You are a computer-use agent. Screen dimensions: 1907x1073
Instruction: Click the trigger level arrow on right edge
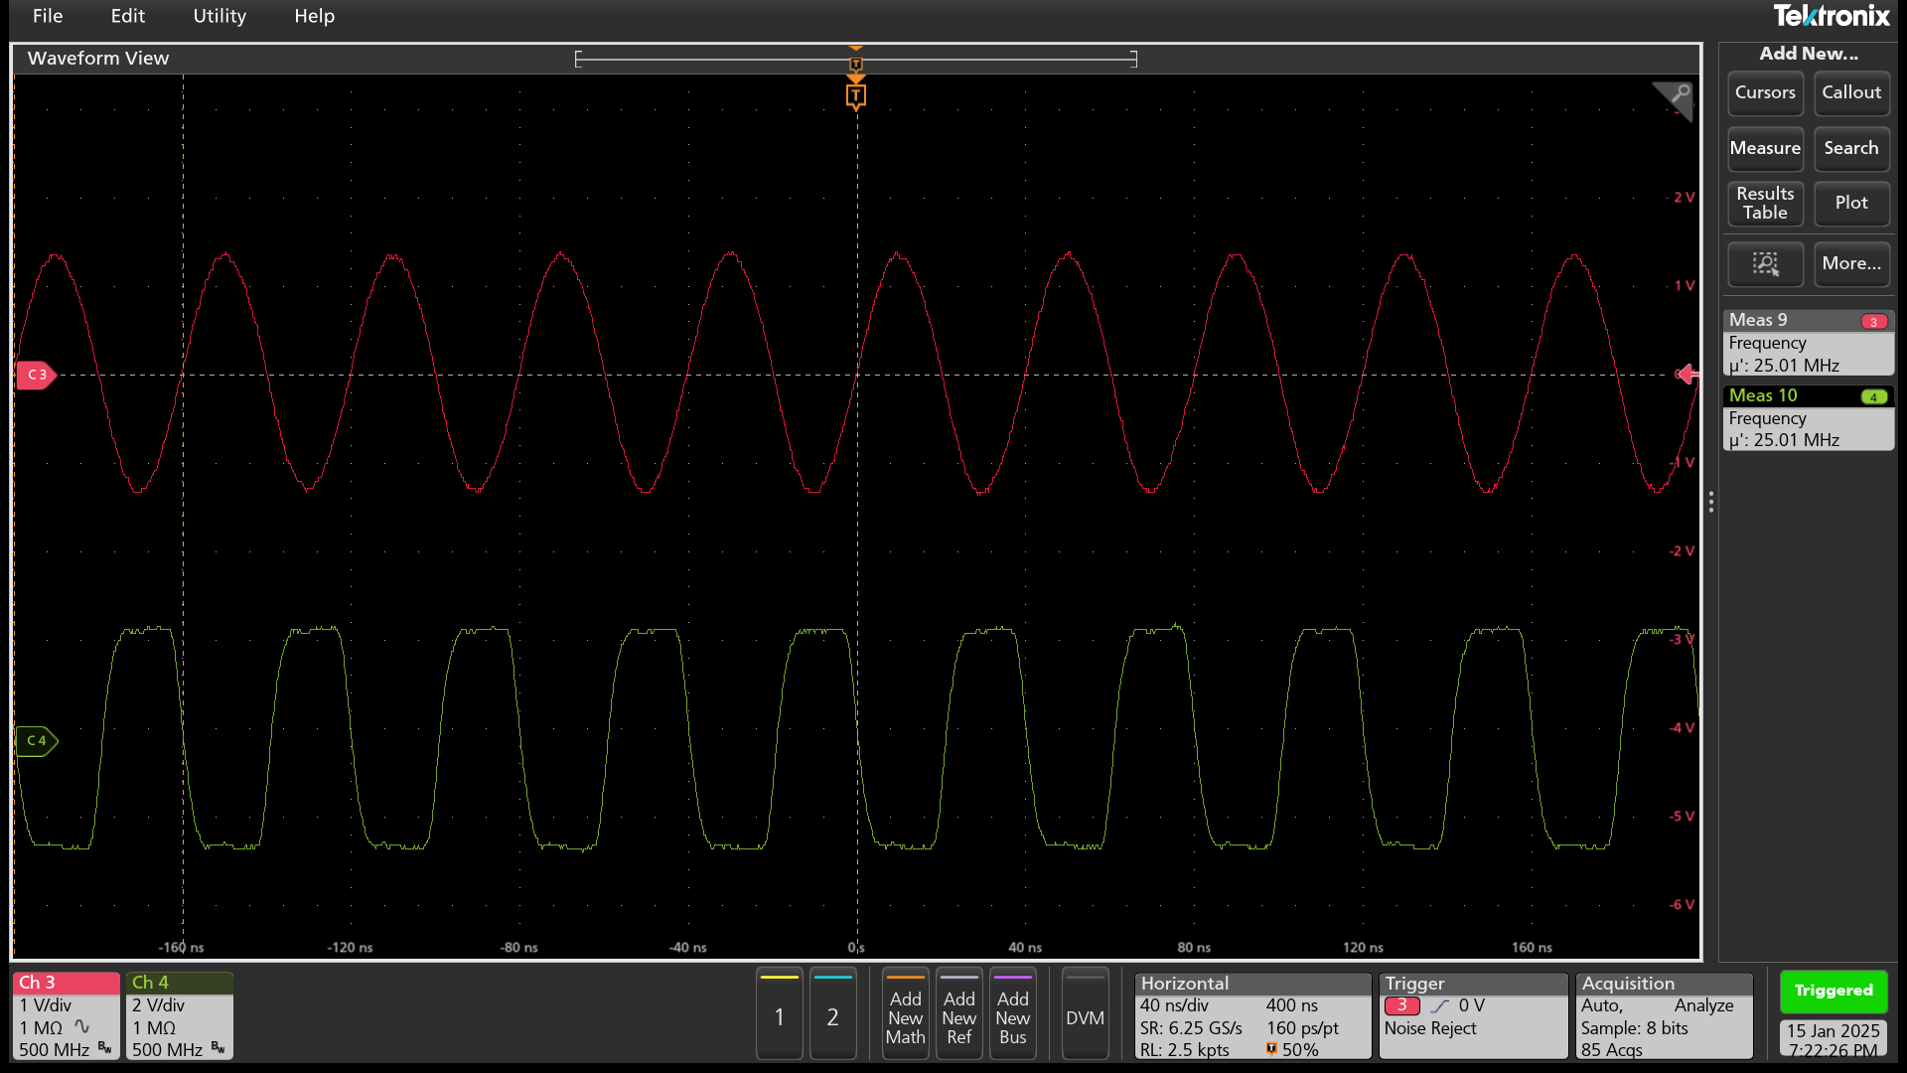click(x=1687, y=375)
